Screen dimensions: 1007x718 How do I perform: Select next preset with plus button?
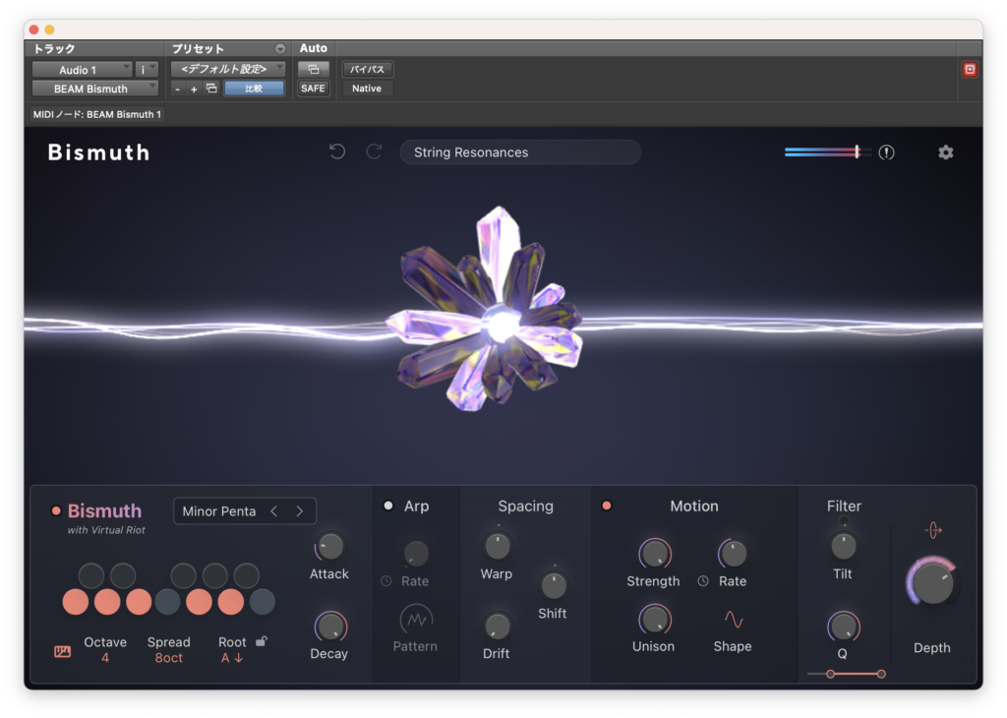pyautogui.click(x=194, y=90)
